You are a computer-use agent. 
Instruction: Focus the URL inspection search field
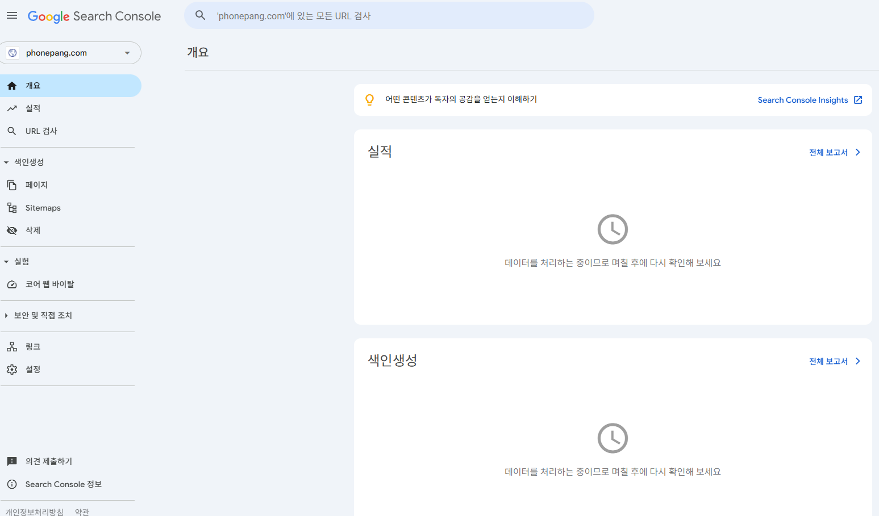pyautogui.click(x=389, y=16)
